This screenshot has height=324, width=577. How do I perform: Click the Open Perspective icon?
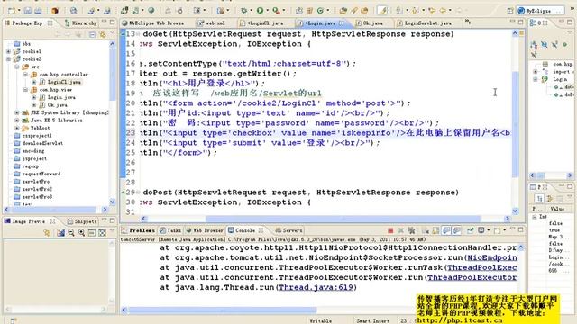pyautogui.click(x=510, y=11)
